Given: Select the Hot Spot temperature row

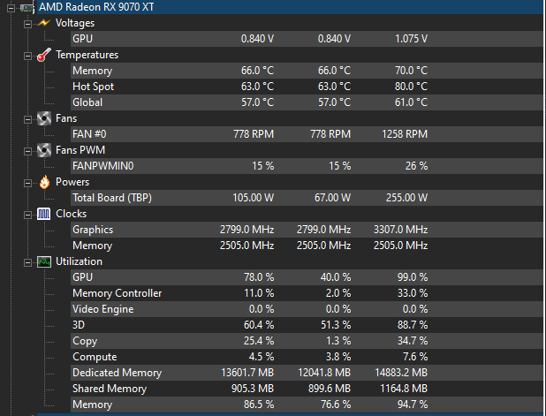Looking at the screenshot, I should [x=307, y=87].
